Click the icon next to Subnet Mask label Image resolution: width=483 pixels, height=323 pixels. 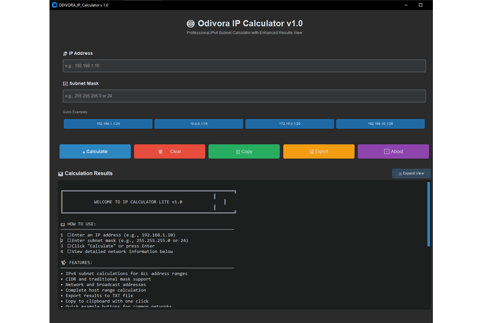click(65, 84)
